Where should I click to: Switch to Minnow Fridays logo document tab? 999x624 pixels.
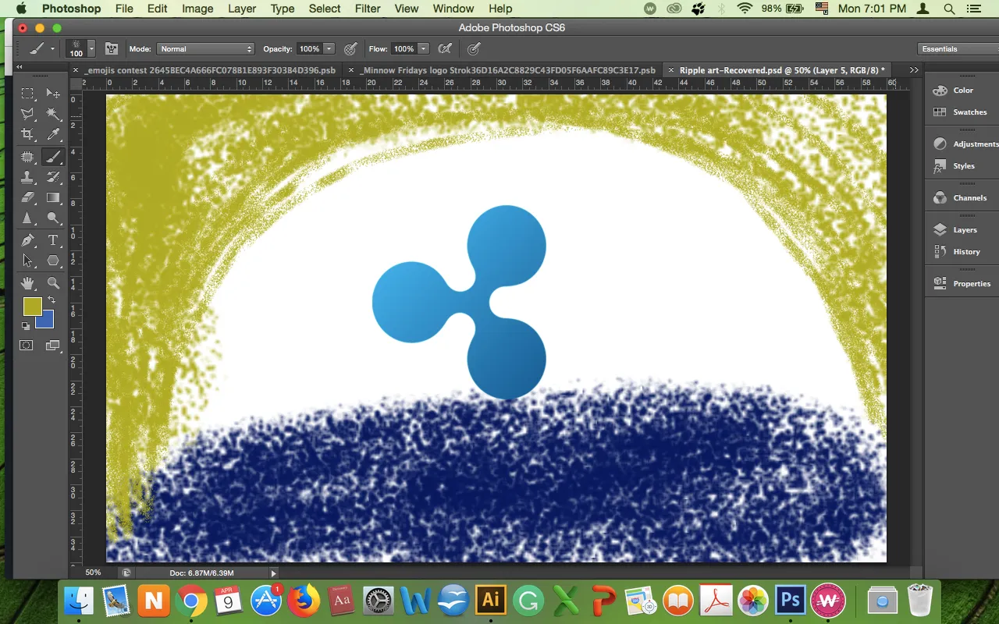(x=507, y=69)
